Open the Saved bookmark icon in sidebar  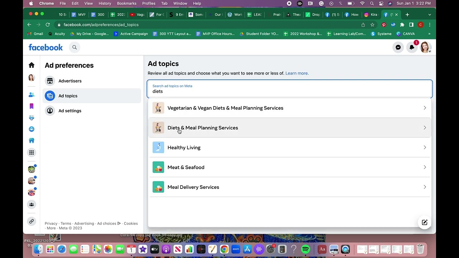point(32,106)
